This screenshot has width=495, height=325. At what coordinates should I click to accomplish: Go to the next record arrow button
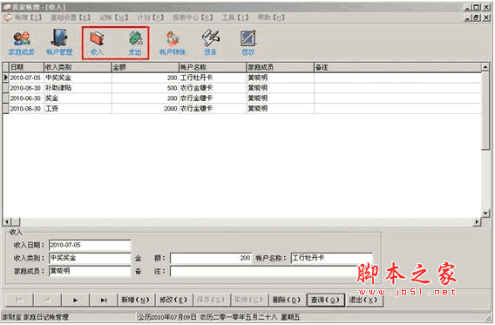point(76,300)
